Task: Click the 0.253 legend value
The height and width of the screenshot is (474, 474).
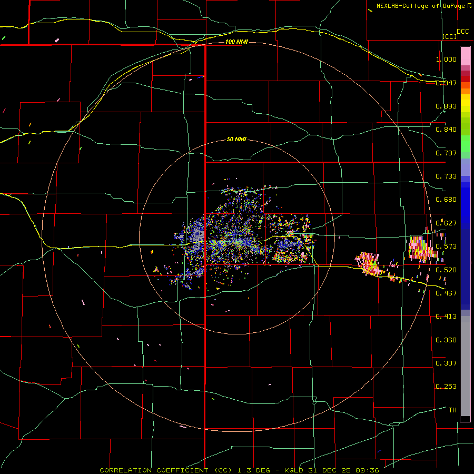Action: (x=446, y=387)
